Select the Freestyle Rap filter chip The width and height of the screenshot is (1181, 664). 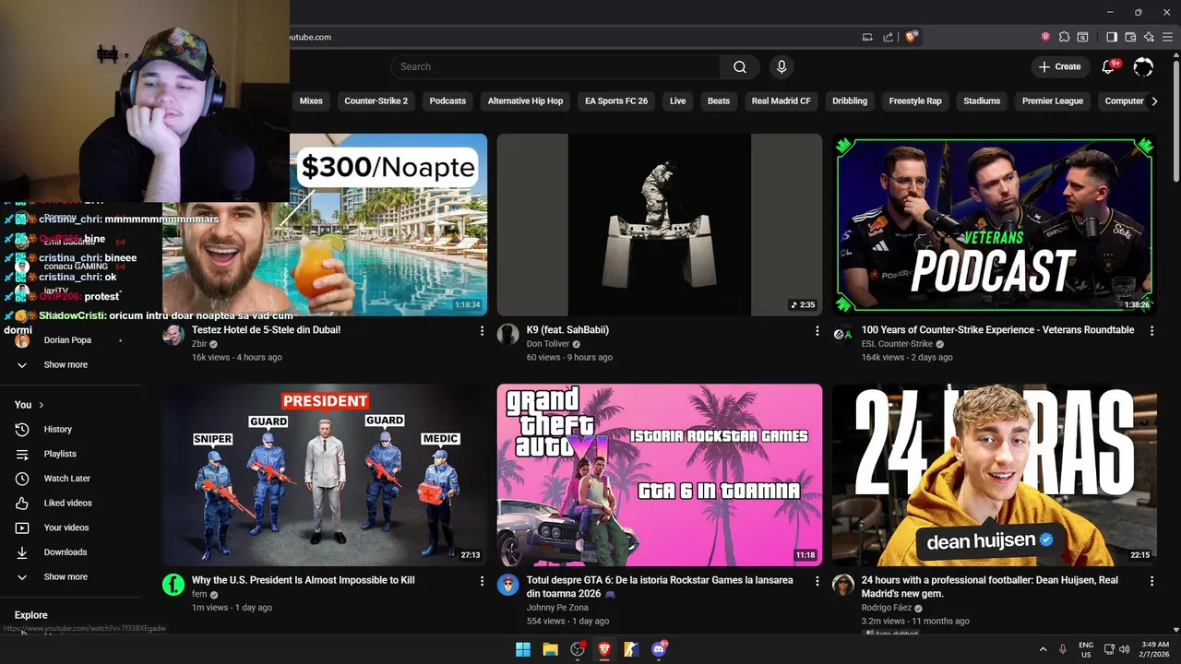click(915, 101)
